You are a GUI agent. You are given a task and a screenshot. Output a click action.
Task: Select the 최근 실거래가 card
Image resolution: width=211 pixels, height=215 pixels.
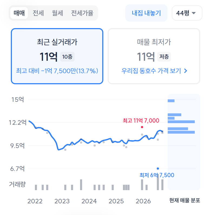click(57, 56)
